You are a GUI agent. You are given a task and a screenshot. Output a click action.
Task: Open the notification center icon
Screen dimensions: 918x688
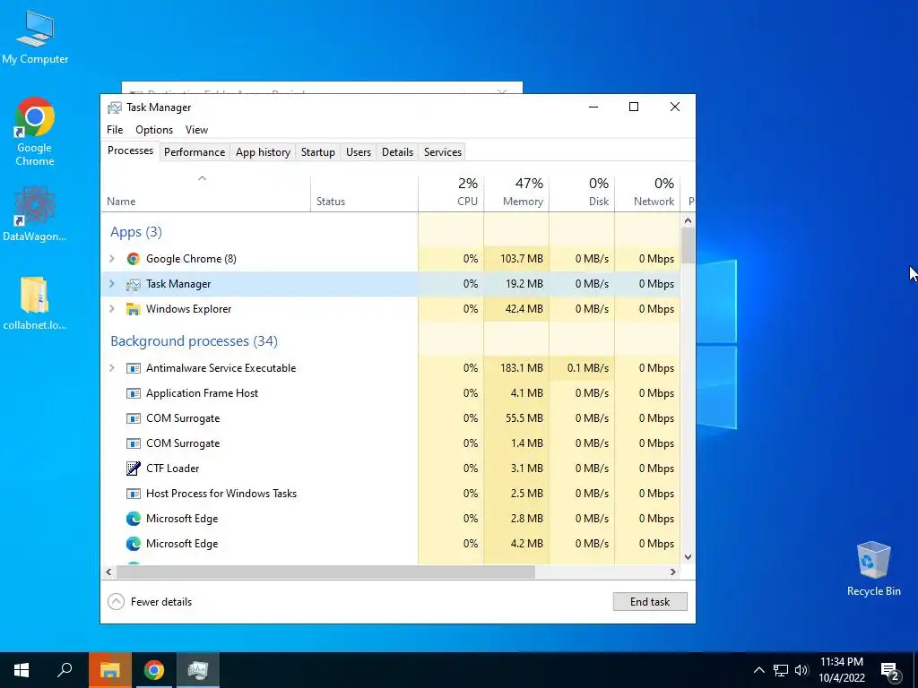click(x=890, y=672)
